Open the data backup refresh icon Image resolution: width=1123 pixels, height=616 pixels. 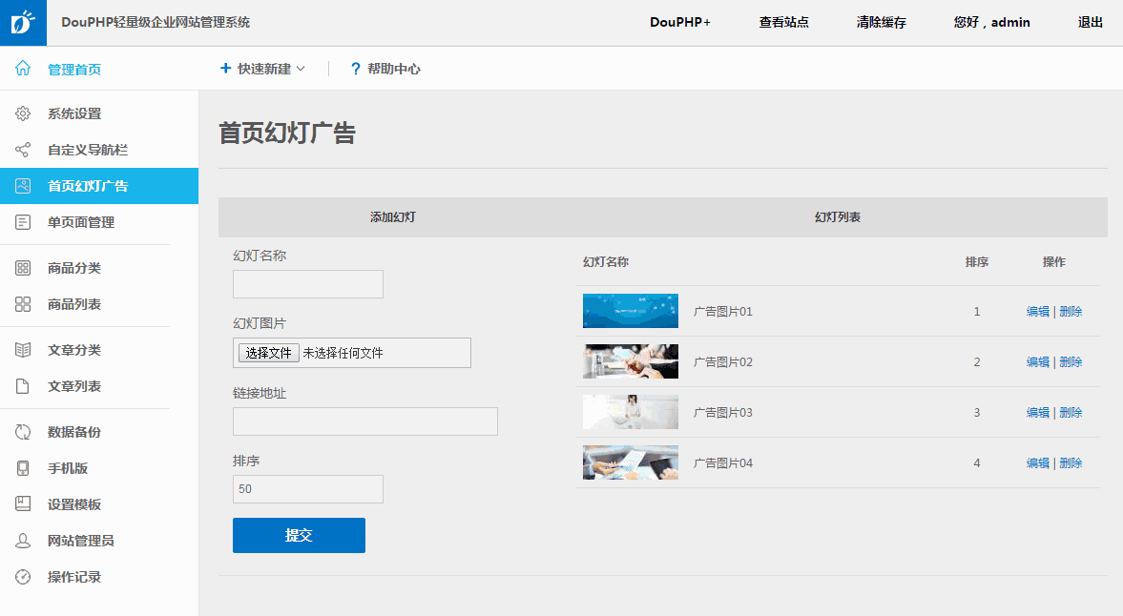(x=23, y=432)
